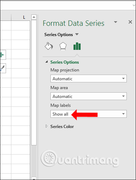Click the scroll down arrow at sheet bottom

34,178
